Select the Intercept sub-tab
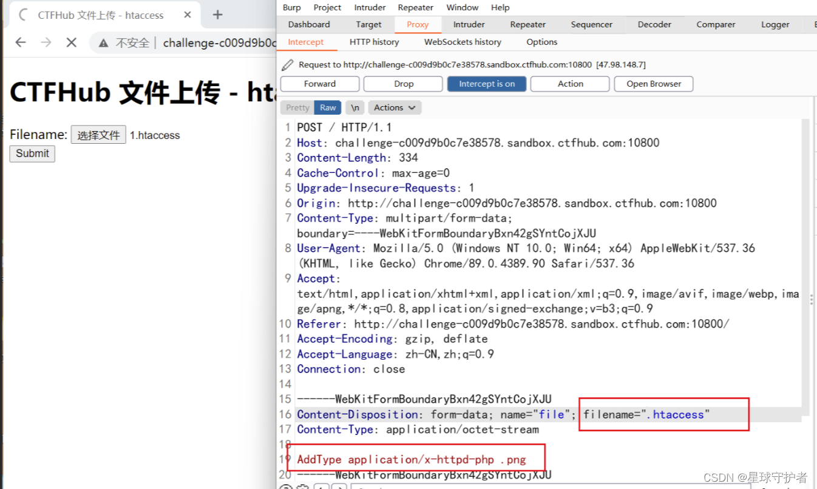Viewport: 817px width, 489px height. pyautogui.click(x=306, y=42)
